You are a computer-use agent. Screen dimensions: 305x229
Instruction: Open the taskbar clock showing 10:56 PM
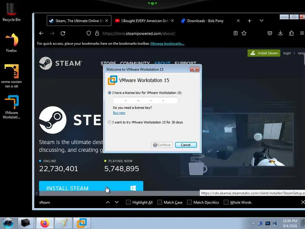pyautogui.click(x=290, y=223)
